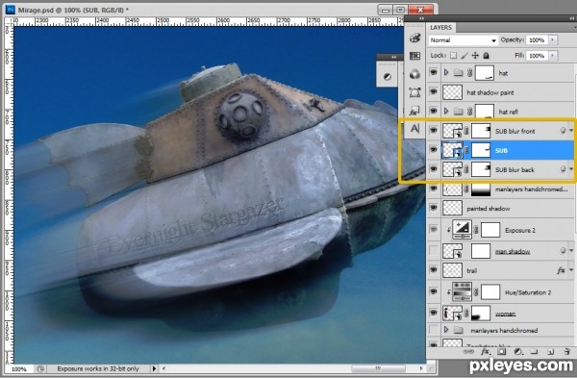Screen dimensions: 577x378
Task: Click the lock position move icon
Action: point(475,56)
